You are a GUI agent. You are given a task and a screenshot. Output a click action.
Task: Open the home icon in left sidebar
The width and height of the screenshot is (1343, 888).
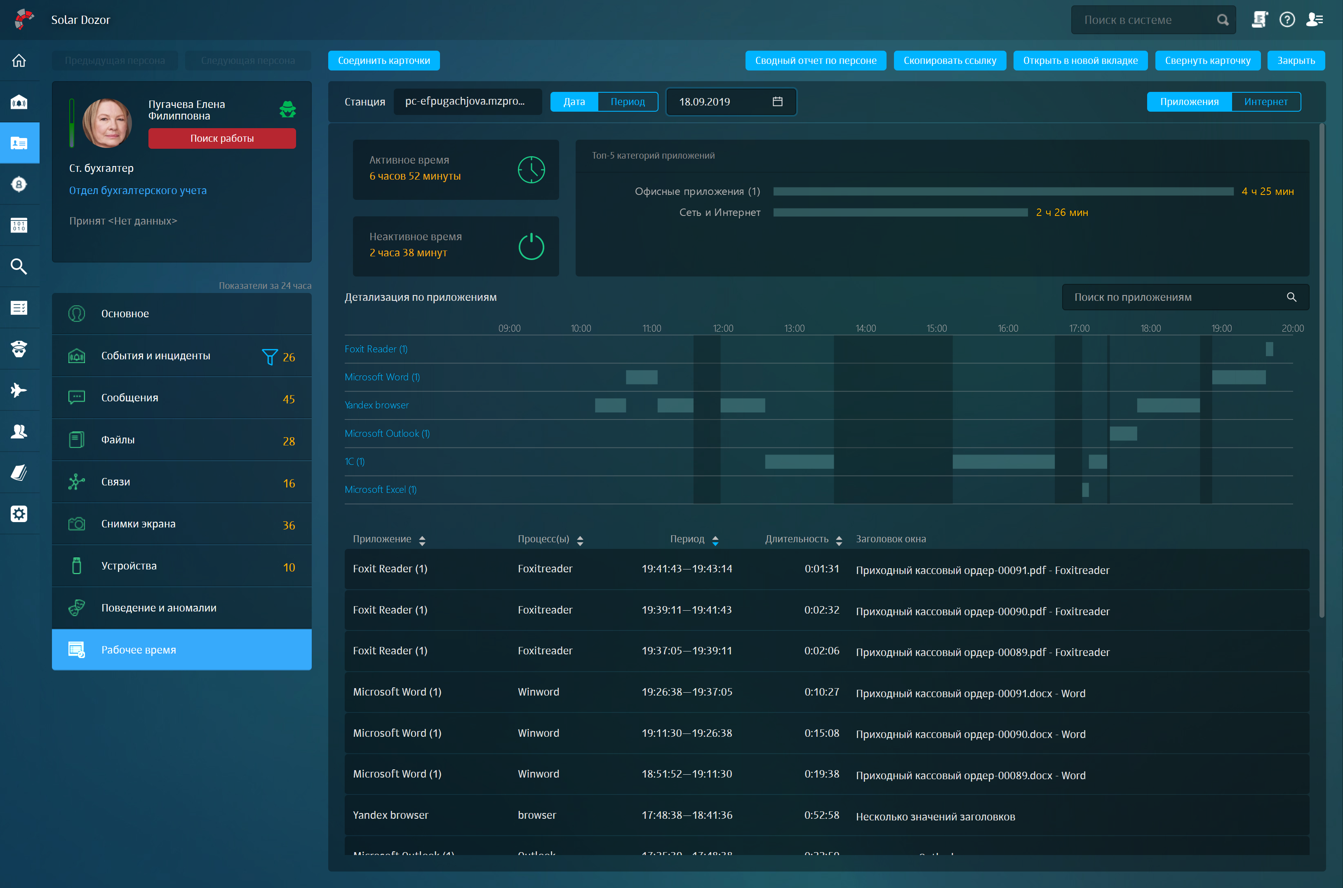coord(19,61)
